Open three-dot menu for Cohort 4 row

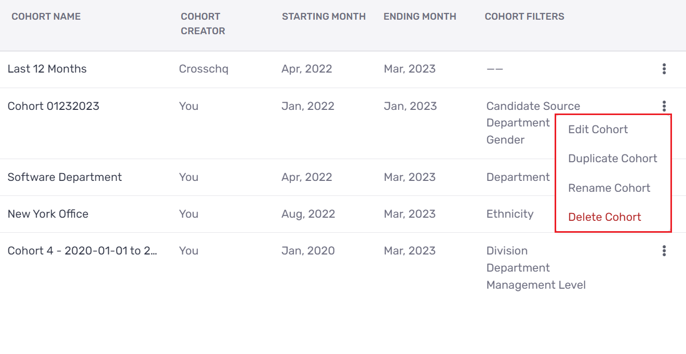tap(664, 251)
